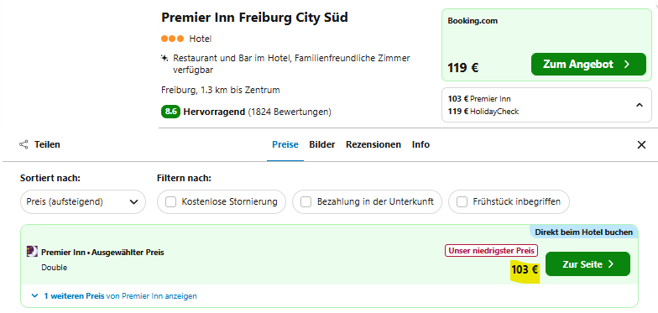Click the Zur Seite button
Viewport: 658px width, 313px height.
coord(587,263)
